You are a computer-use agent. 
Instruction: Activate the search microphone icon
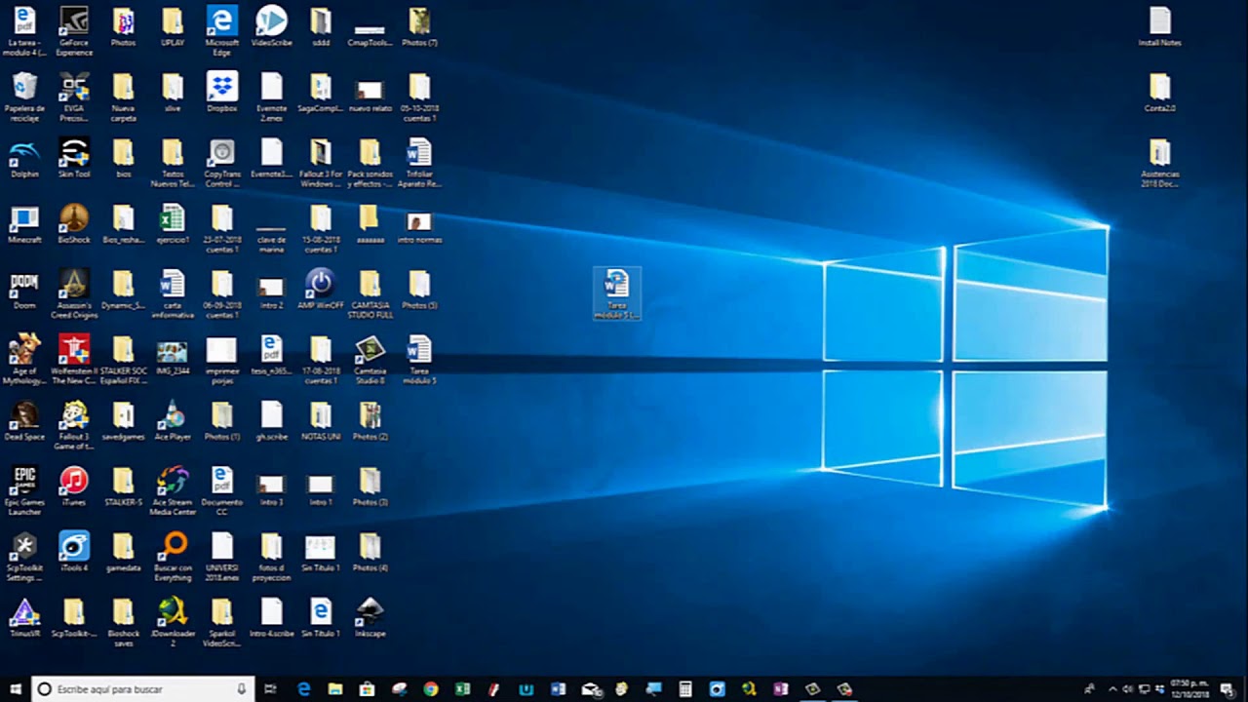coord(241,689)
